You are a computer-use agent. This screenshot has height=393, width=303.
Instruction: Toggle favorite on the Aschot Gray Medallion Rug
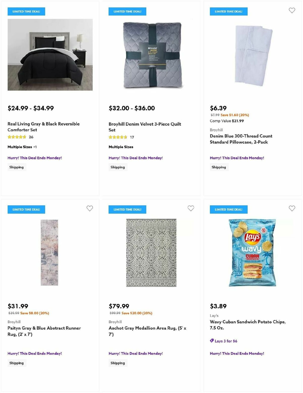[191, 208]
